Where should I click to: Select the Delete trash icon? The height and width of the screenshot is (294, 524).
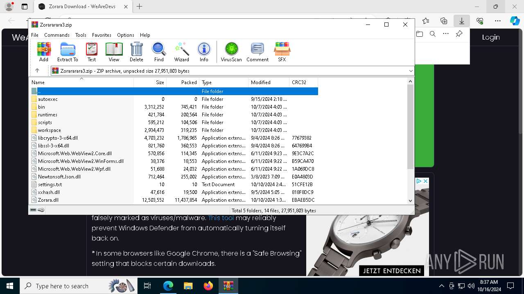tap(136, 52)
